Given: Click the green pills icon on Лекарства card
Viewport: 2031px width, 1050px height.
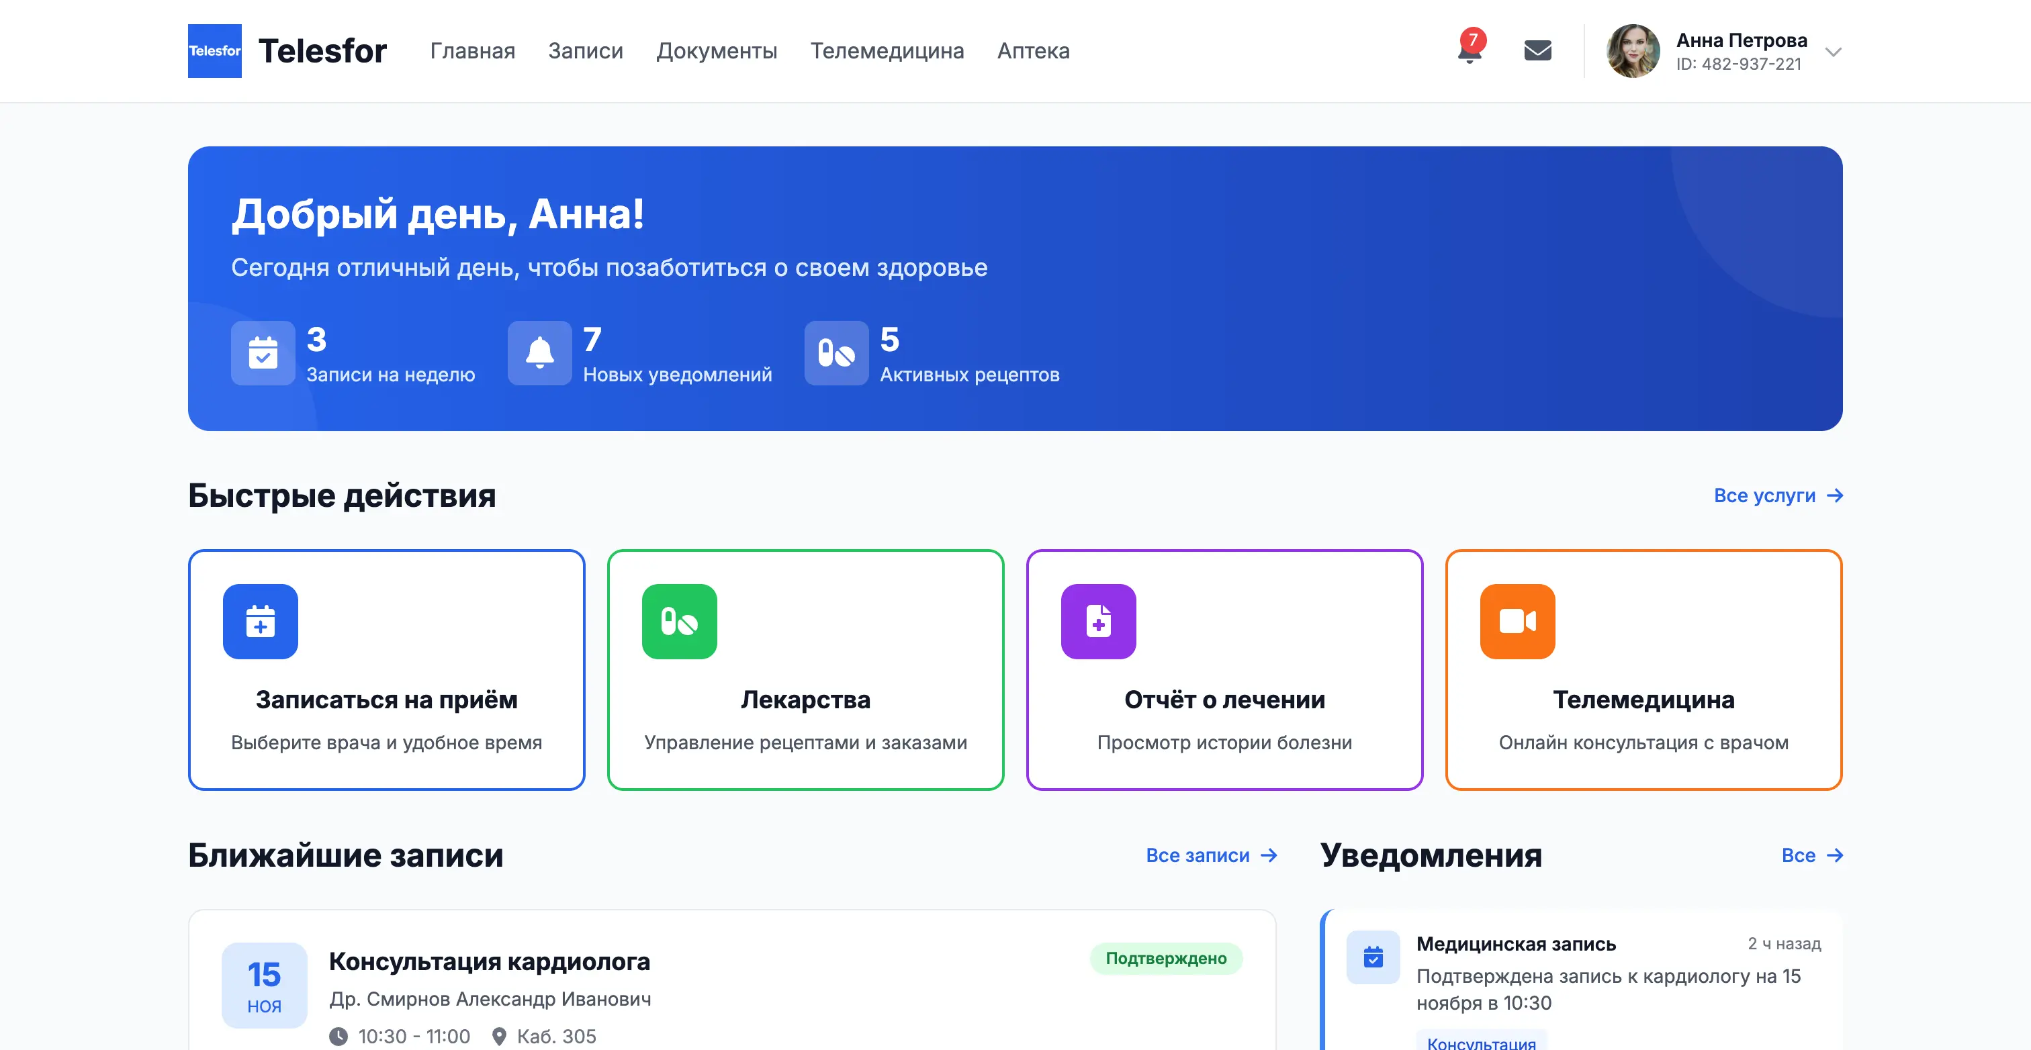Looking at the screenshot, I should 680,621.
